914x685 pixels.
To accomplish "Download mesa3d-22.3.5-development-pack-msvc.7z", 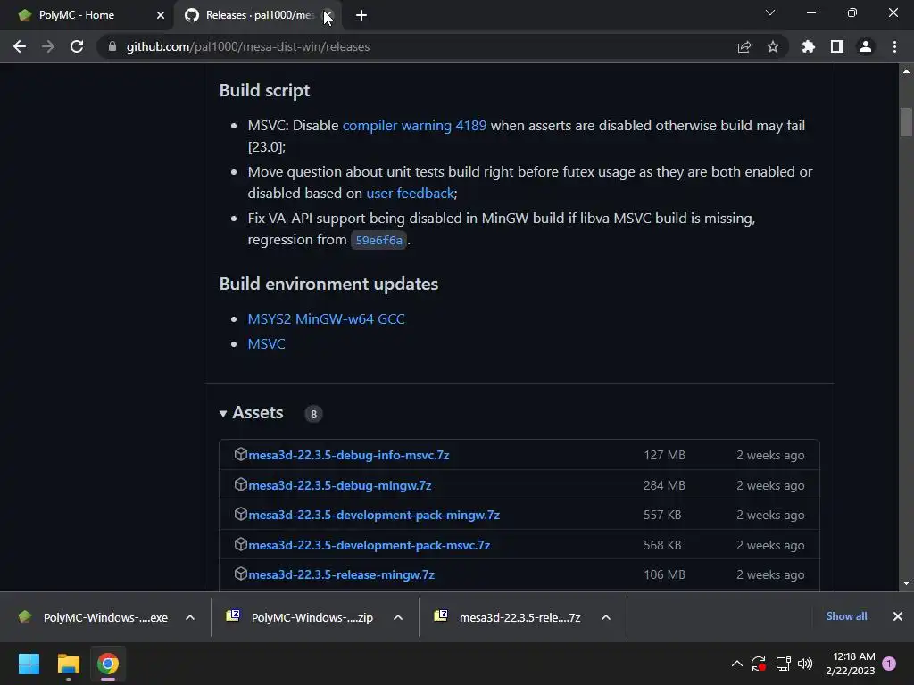I will click(x=369, y=545).
